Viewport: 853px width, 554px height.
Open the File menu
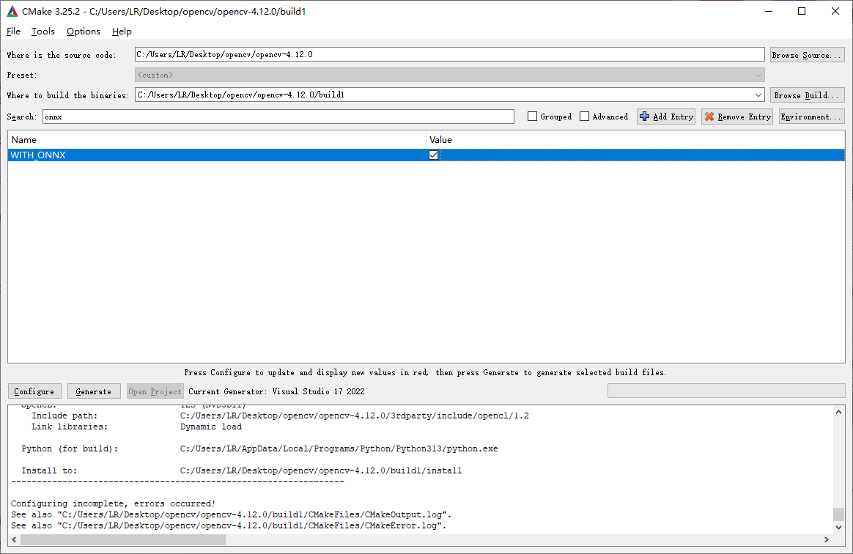coord(13,31)
